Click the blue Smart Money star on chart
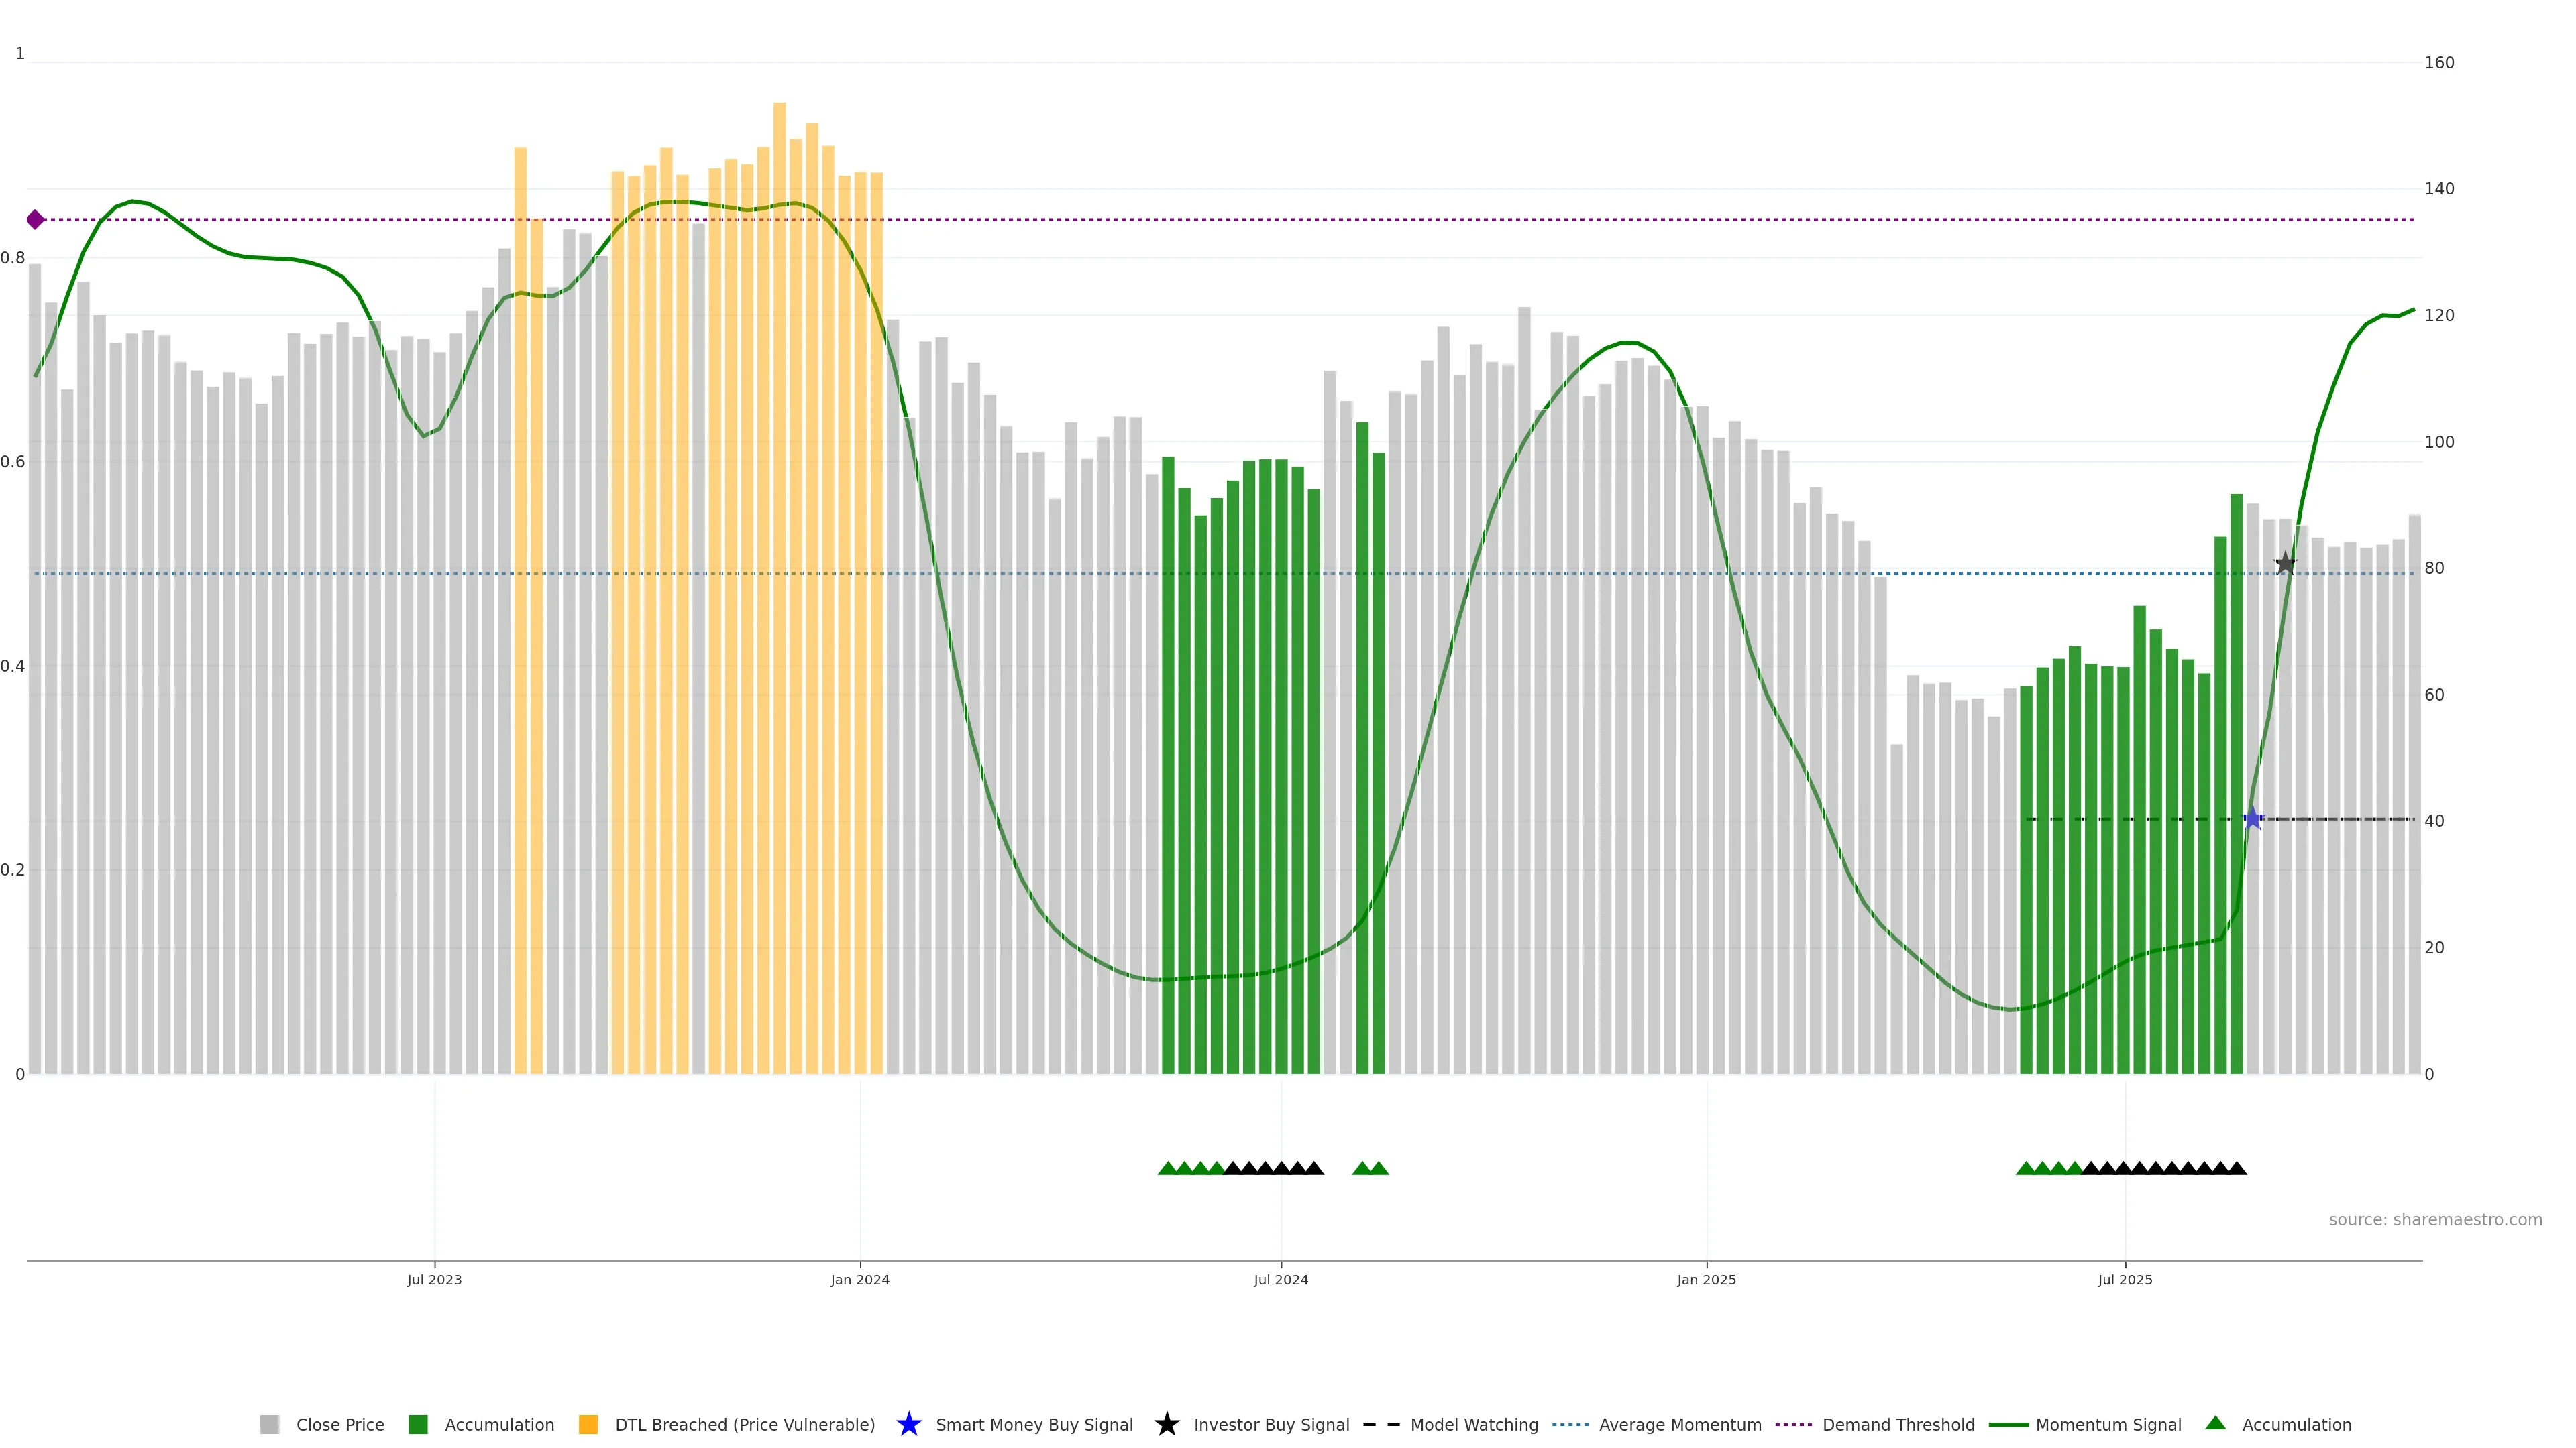 coord(2252,819)
